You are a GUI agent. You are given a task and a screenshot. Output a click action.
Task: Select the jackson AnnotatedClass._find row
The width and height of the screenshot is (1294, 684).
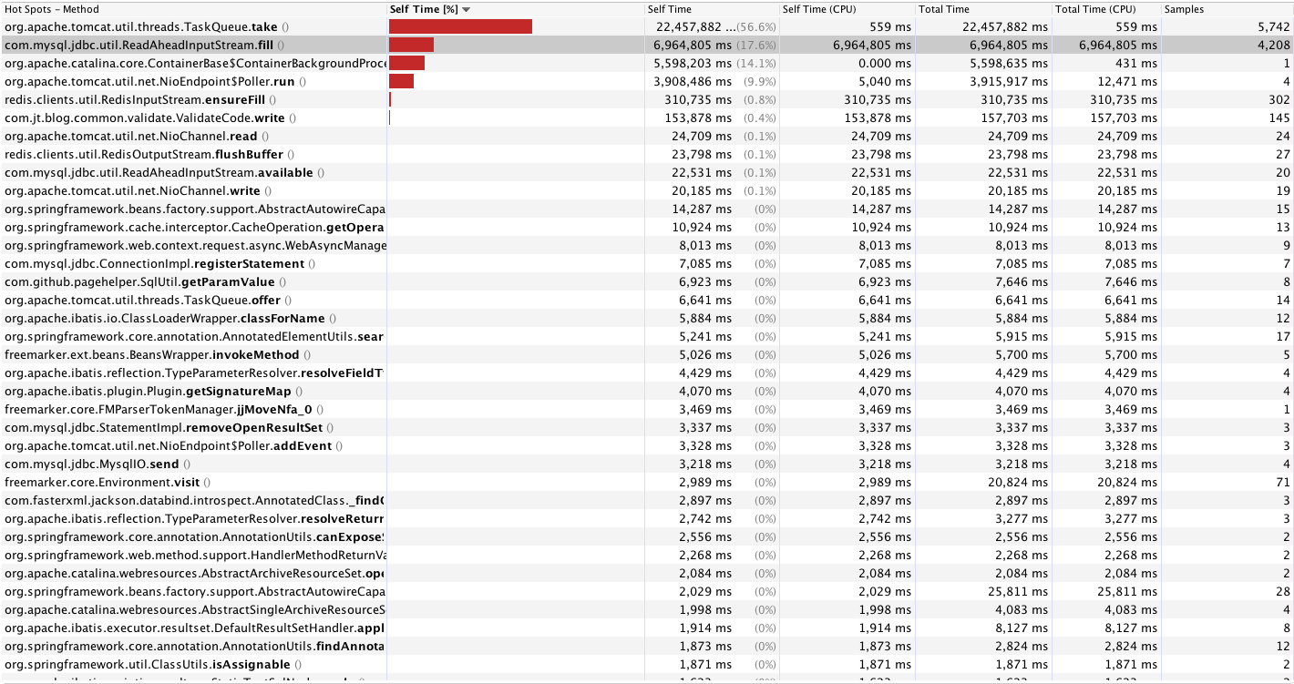coord(647,501)
